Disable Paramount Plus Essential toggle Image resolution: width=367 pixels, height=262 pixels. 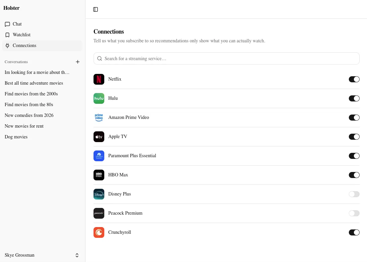[x=354, y=156]
